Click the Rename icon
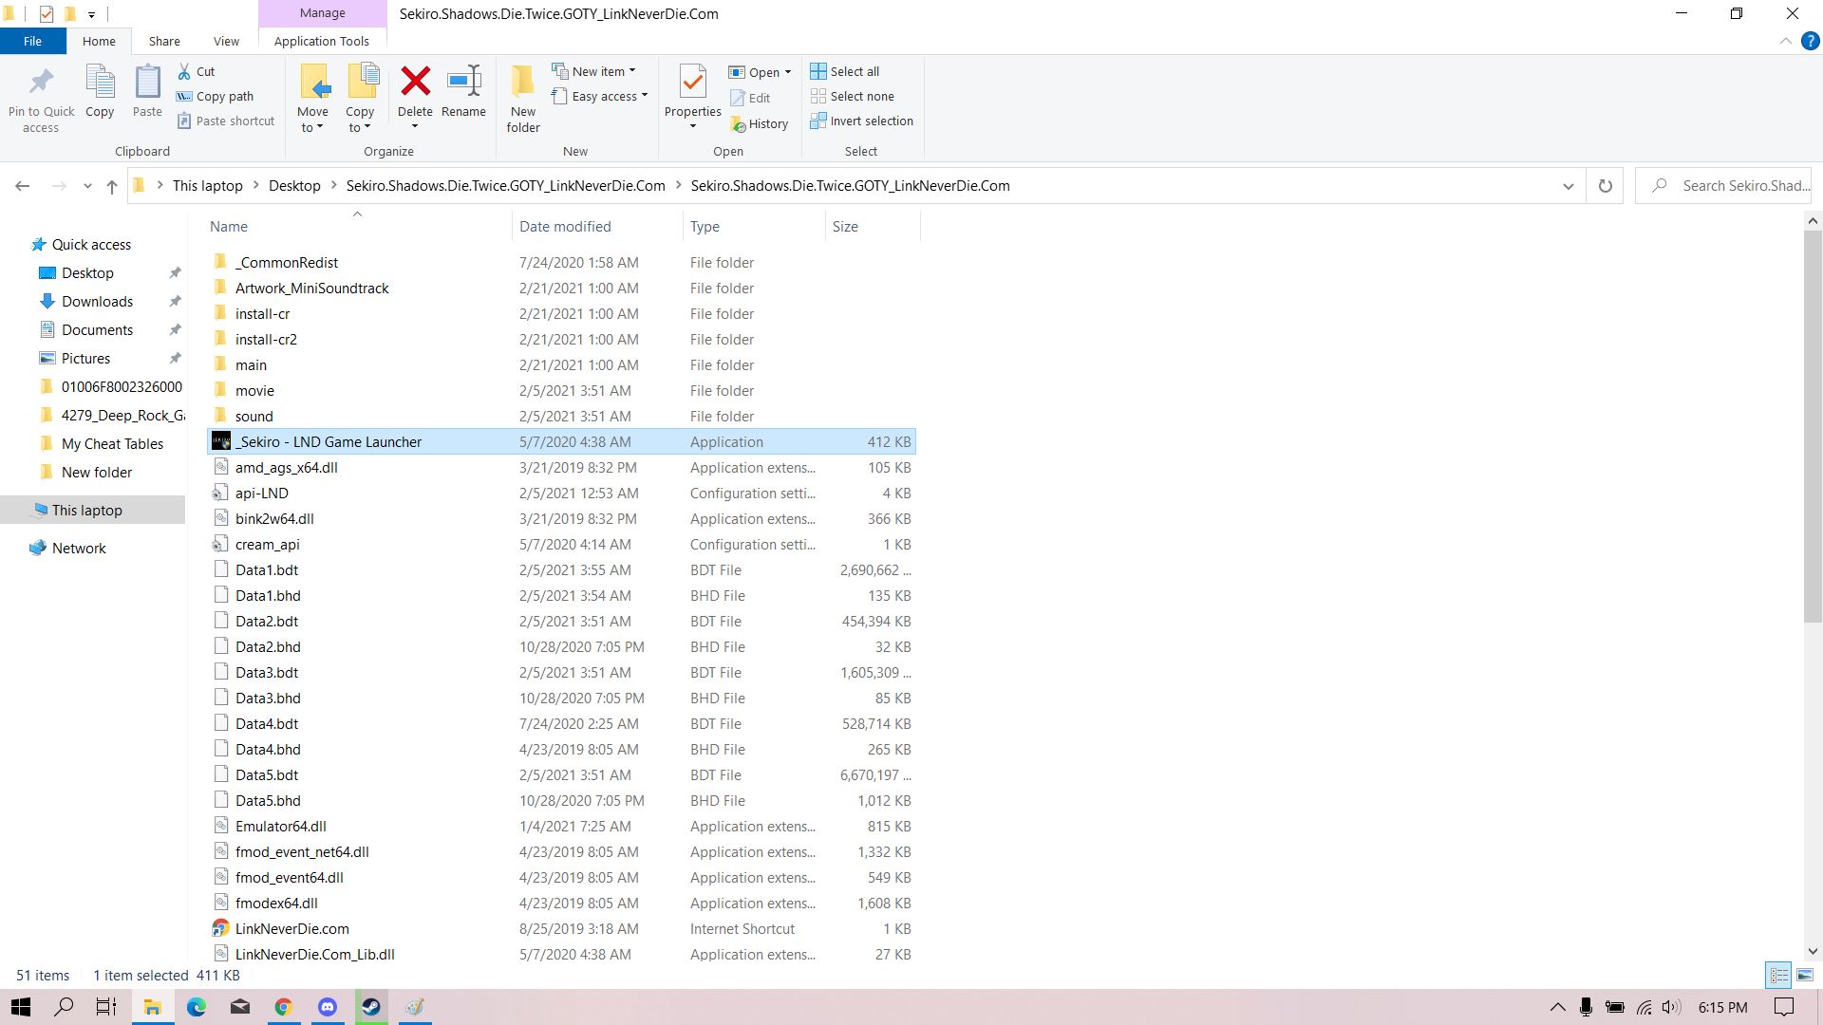The width and height of the screenshot is (1823, 1025). point(464,83)
